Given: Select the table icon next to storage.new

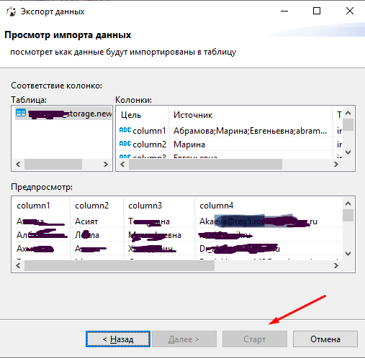Looking at the screenshot, I should click(x=21, y=113).
